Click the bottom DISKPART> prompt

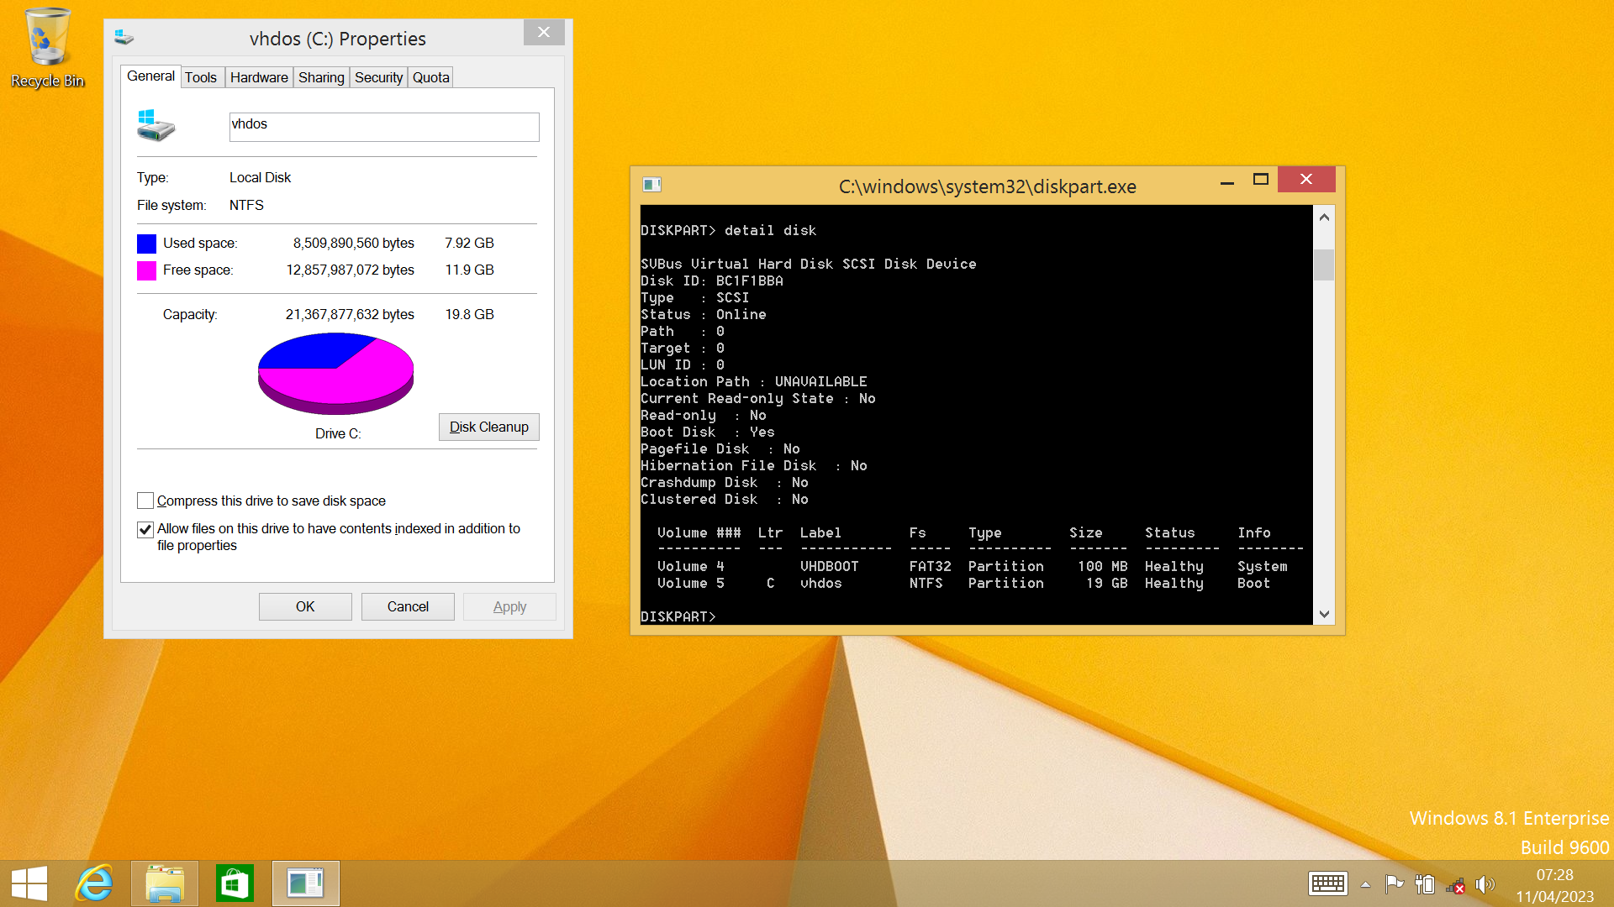tap(678, 616)
